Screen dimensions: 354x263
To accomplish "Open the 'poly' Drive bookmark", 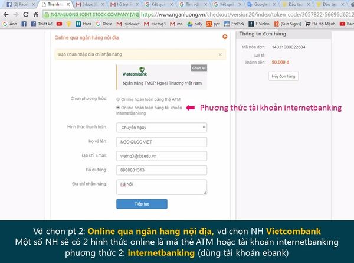I will pyautogui.click(x=195, y=24).
